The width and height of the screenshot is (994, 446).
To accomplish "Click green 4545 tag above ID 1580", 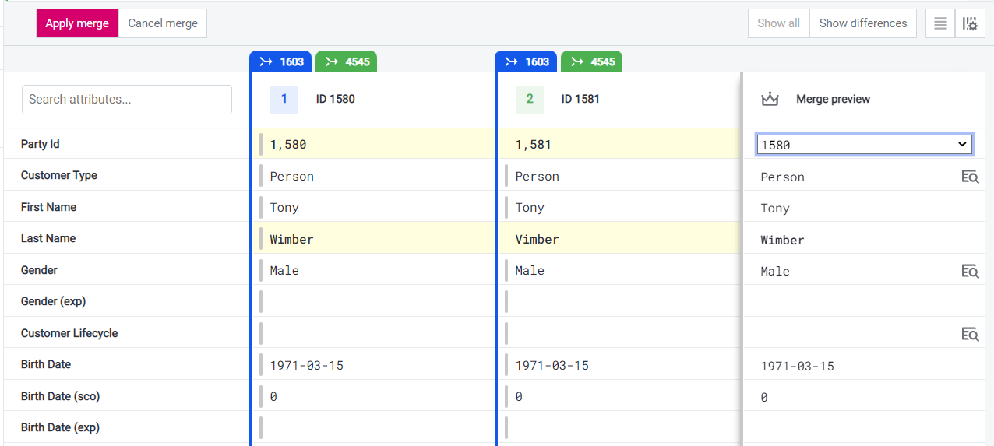I will tap(347, 61).
